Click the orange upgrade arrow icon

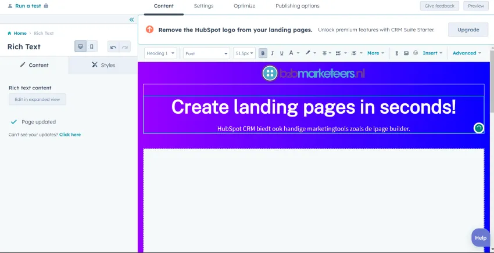pos(149,30)
